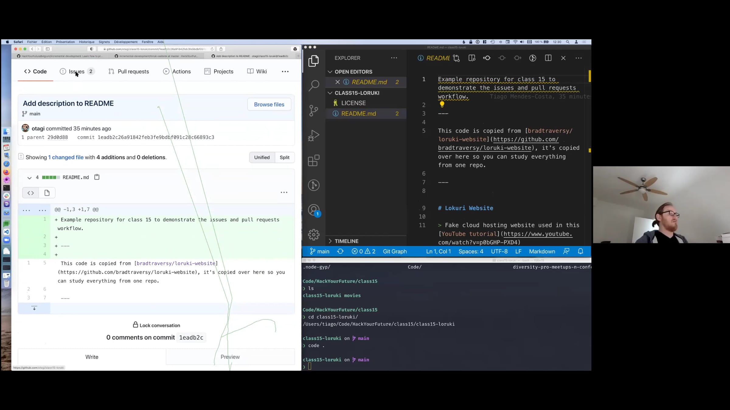Show the rich diff view for README.md
Image resolution: width=730 pixels, height=410 pixels.
click(47, 193)
